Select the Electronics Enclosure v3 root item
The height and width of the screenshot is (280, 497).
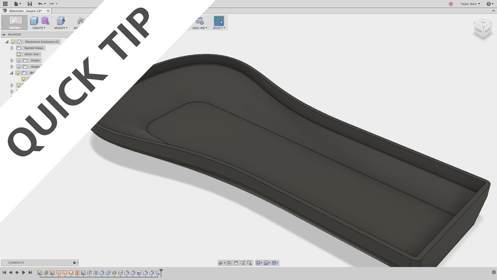(x=42, y=42)
